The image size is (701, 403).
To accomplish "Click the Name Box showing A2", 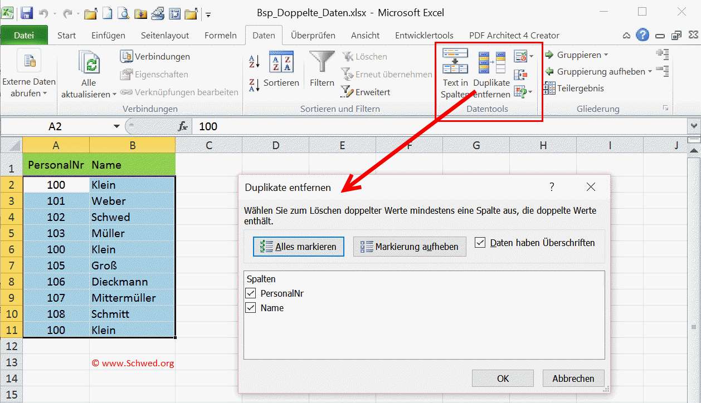I will tap(56, 126).
